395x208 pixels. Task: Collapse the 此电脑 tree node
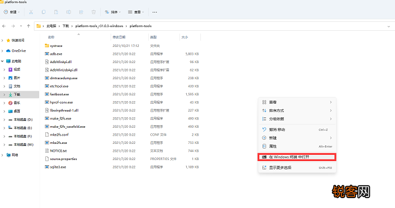tap(2, 61)
